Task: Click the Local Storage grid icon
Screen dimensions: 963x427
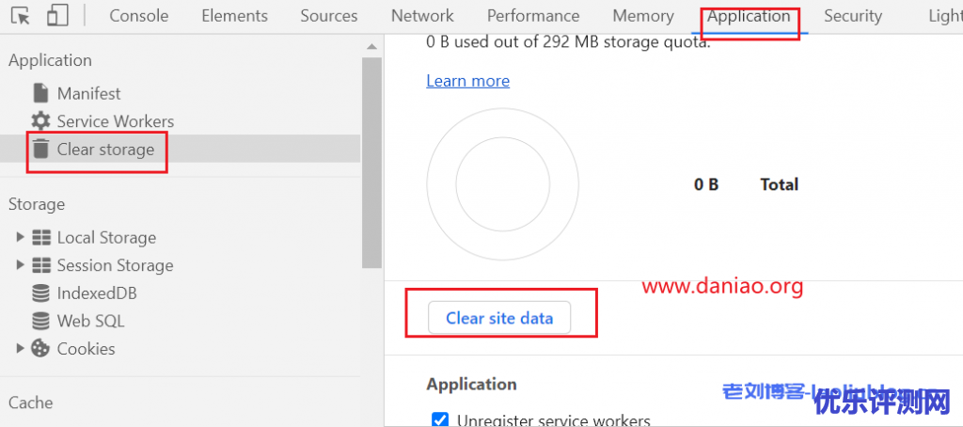Action: (41, 238)
